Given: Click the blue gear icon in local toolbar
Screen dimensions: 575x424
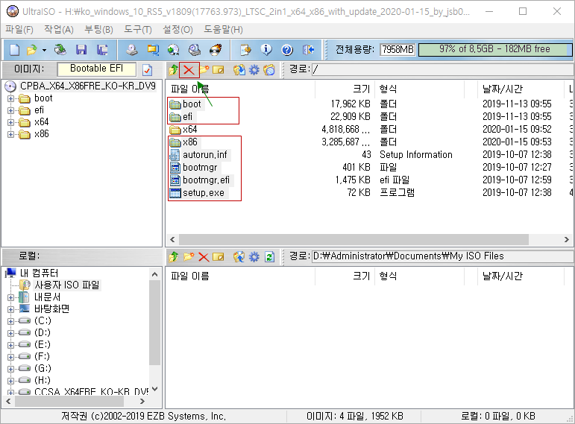Looking at the screenshot, I should (254, 257).
